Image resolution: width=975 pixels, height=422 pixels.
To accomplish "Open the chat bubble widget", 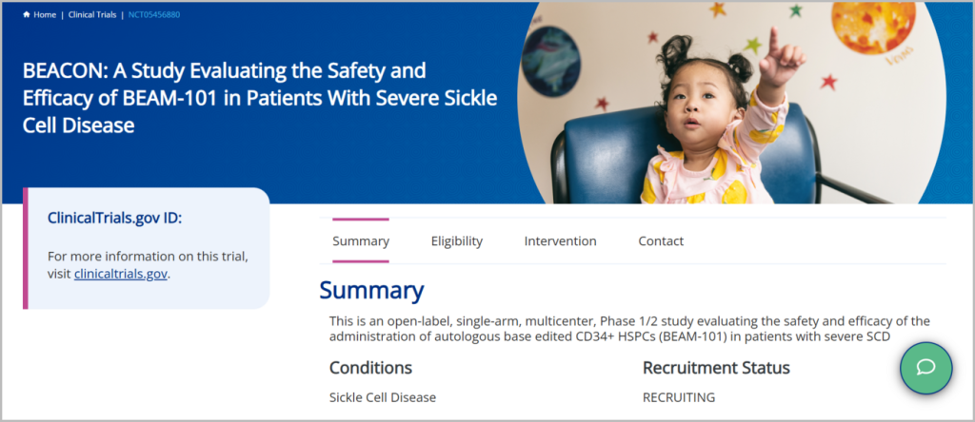I will click(x=925, y=368).
